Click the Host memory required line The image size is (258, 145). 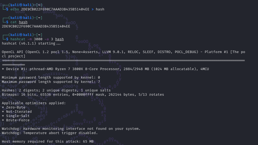[x=48, y=142]
